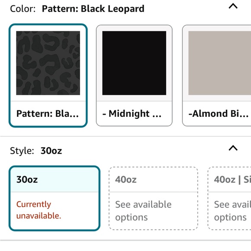Click the 'Style:' label text
251x251 pixels.
[22, 151]
